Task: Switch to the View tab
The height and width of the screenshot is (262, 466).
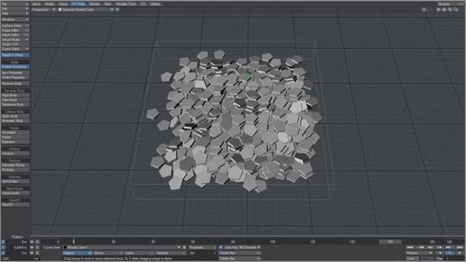Action: click(108, 4)
